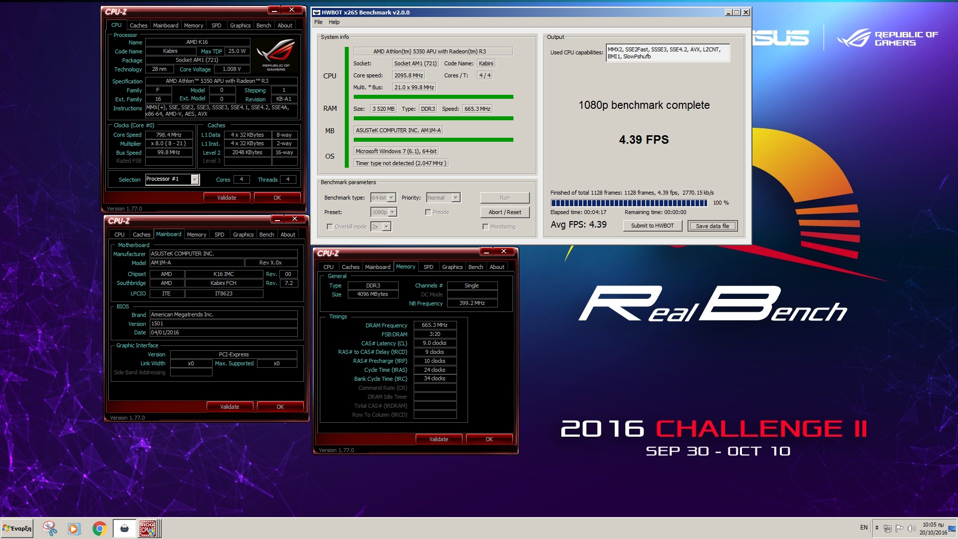Click the green CPU info indicator bar

tap(346, 107)
